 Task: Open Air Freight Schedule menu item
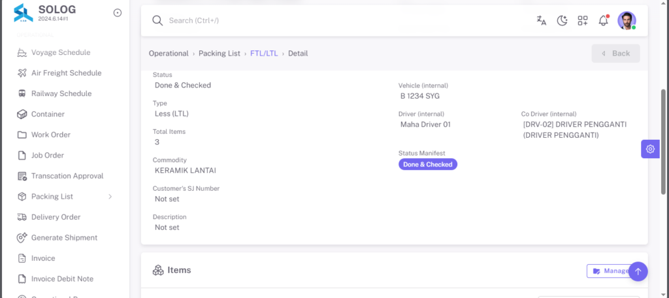(x=65, y=73)
